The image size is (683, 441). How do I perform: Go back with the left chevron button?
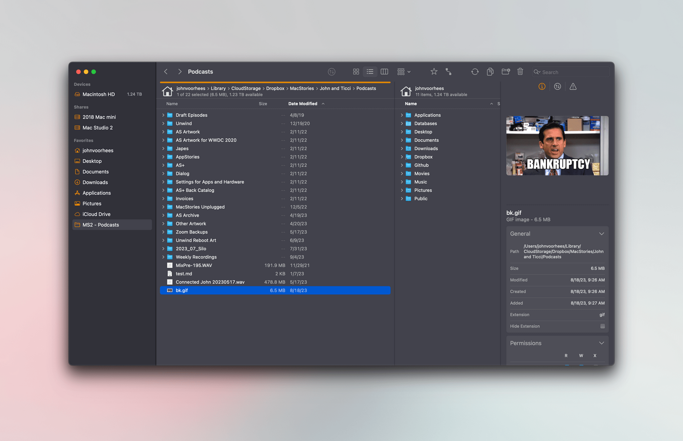(x=166, y=71)
